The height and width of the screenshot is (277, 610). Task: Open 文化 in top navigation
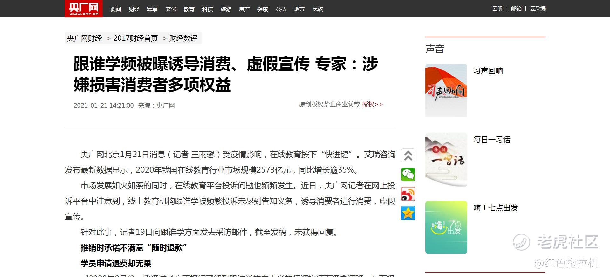coord(171,9)
